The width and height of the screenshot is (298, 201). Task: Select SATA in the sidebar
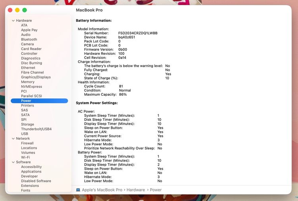tap(25, 115)
